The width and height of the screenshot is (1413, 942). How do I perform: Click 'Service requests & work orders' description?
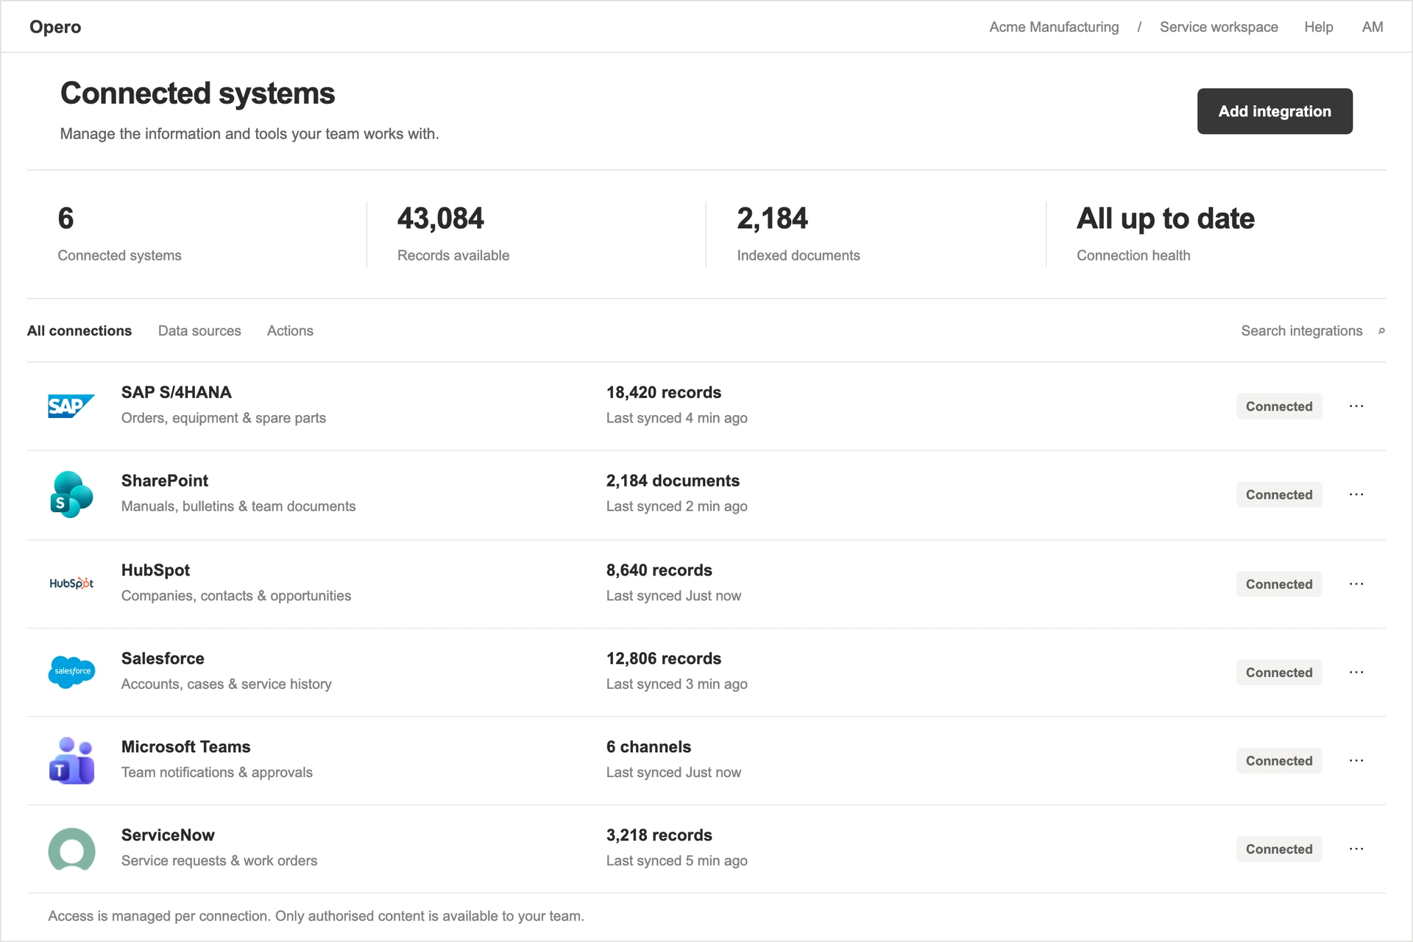(x=219, y=860)
